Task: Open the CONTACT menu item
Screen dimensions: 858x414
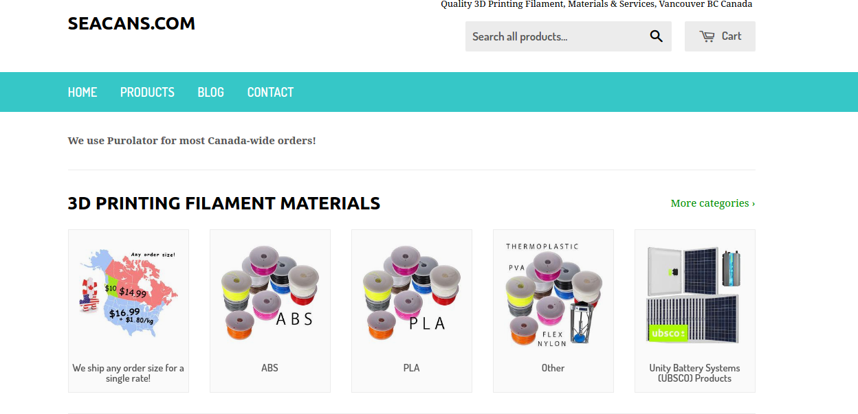Action: (x=270, y=92)
